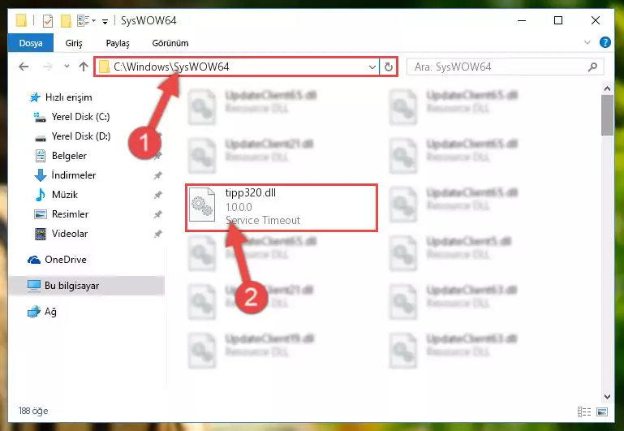
Task: Click the New folder quick access icon
Action: [66, 20]
